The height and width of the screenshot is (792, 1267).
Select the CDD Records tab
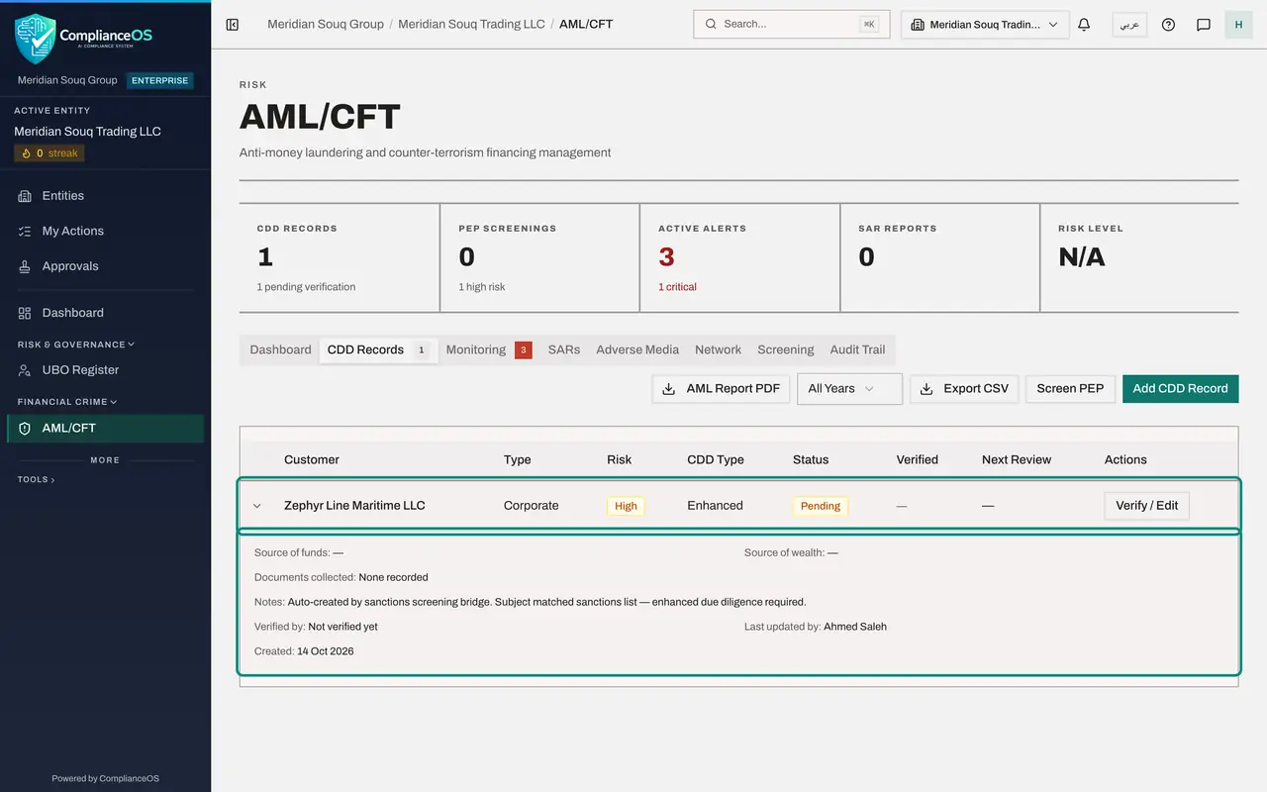pos(377,349)
